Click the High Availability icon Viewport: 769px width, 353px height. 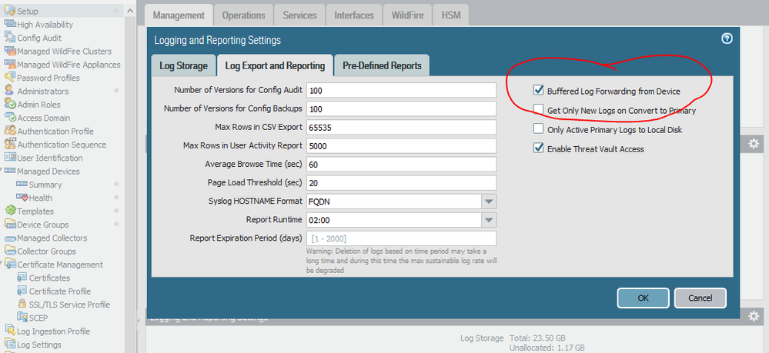pos(10,24)
